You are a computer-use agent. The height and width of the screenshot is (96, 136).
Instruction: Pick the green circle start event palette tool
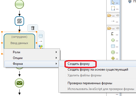(113, 40)
